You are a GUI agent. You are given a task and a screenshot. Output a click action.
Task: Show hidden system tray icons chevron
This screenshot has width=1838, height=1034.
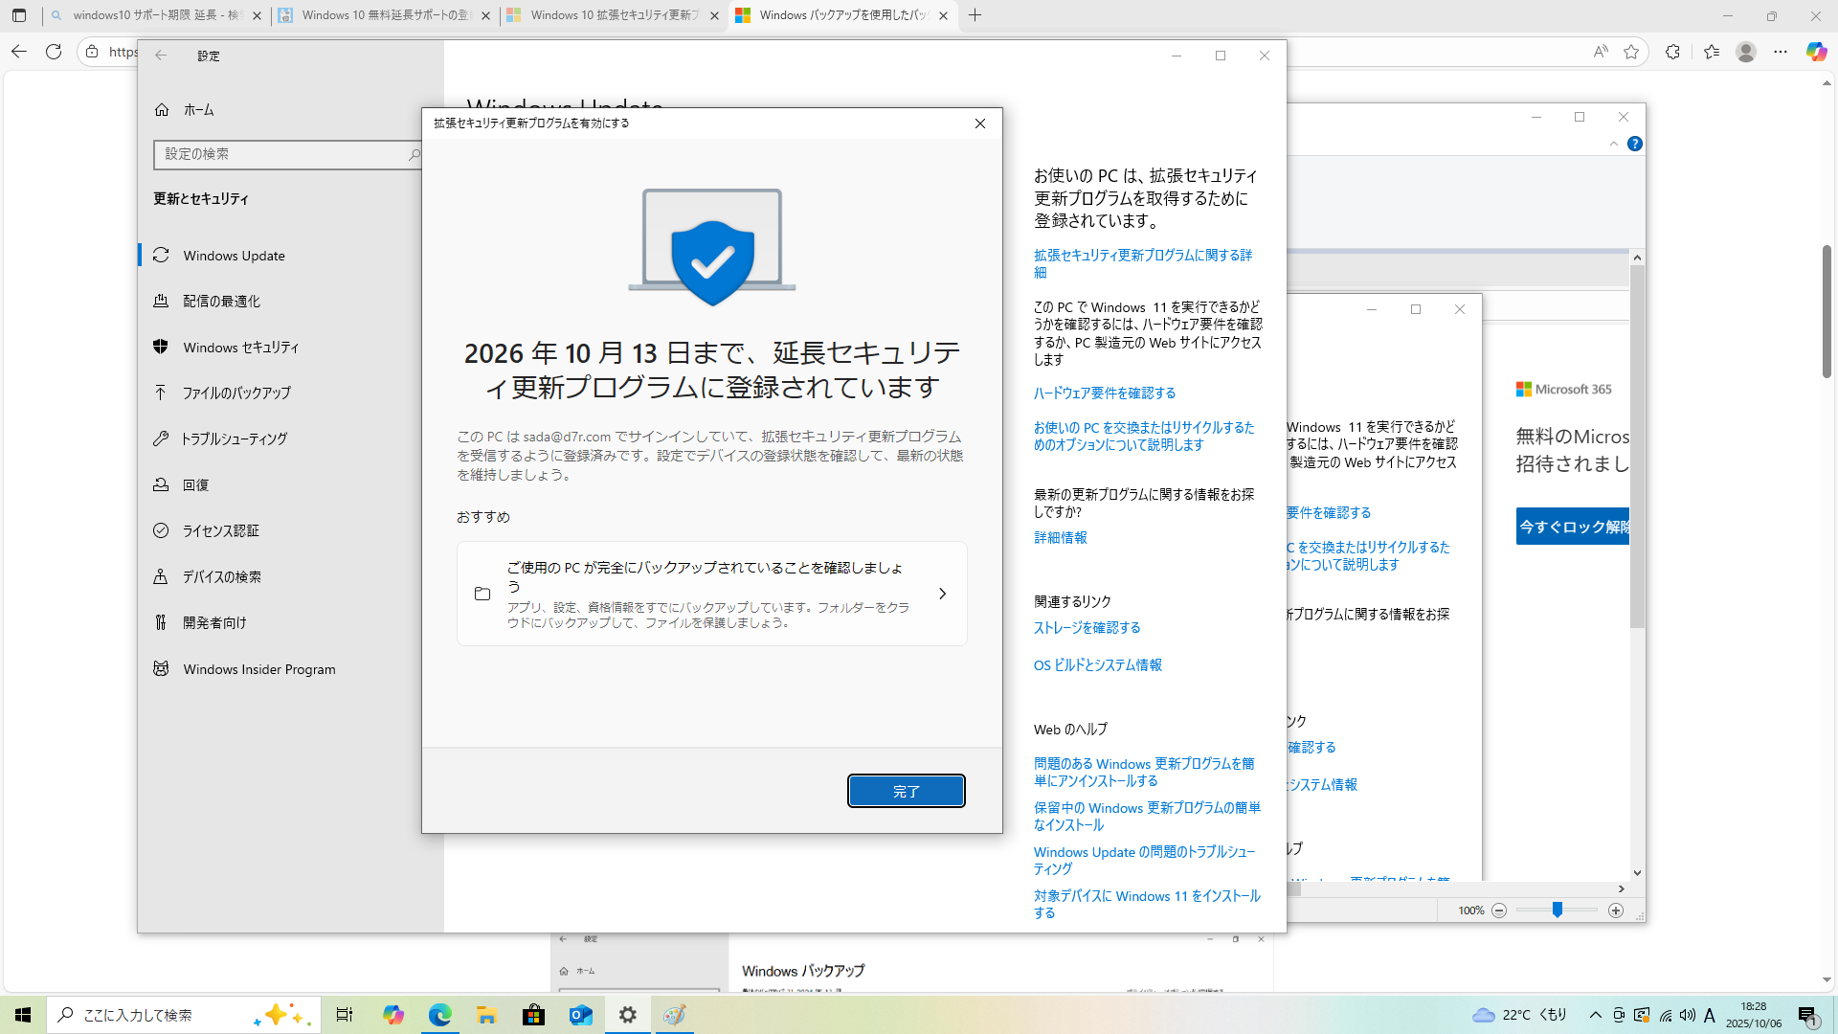(x=1595, y=1015)
